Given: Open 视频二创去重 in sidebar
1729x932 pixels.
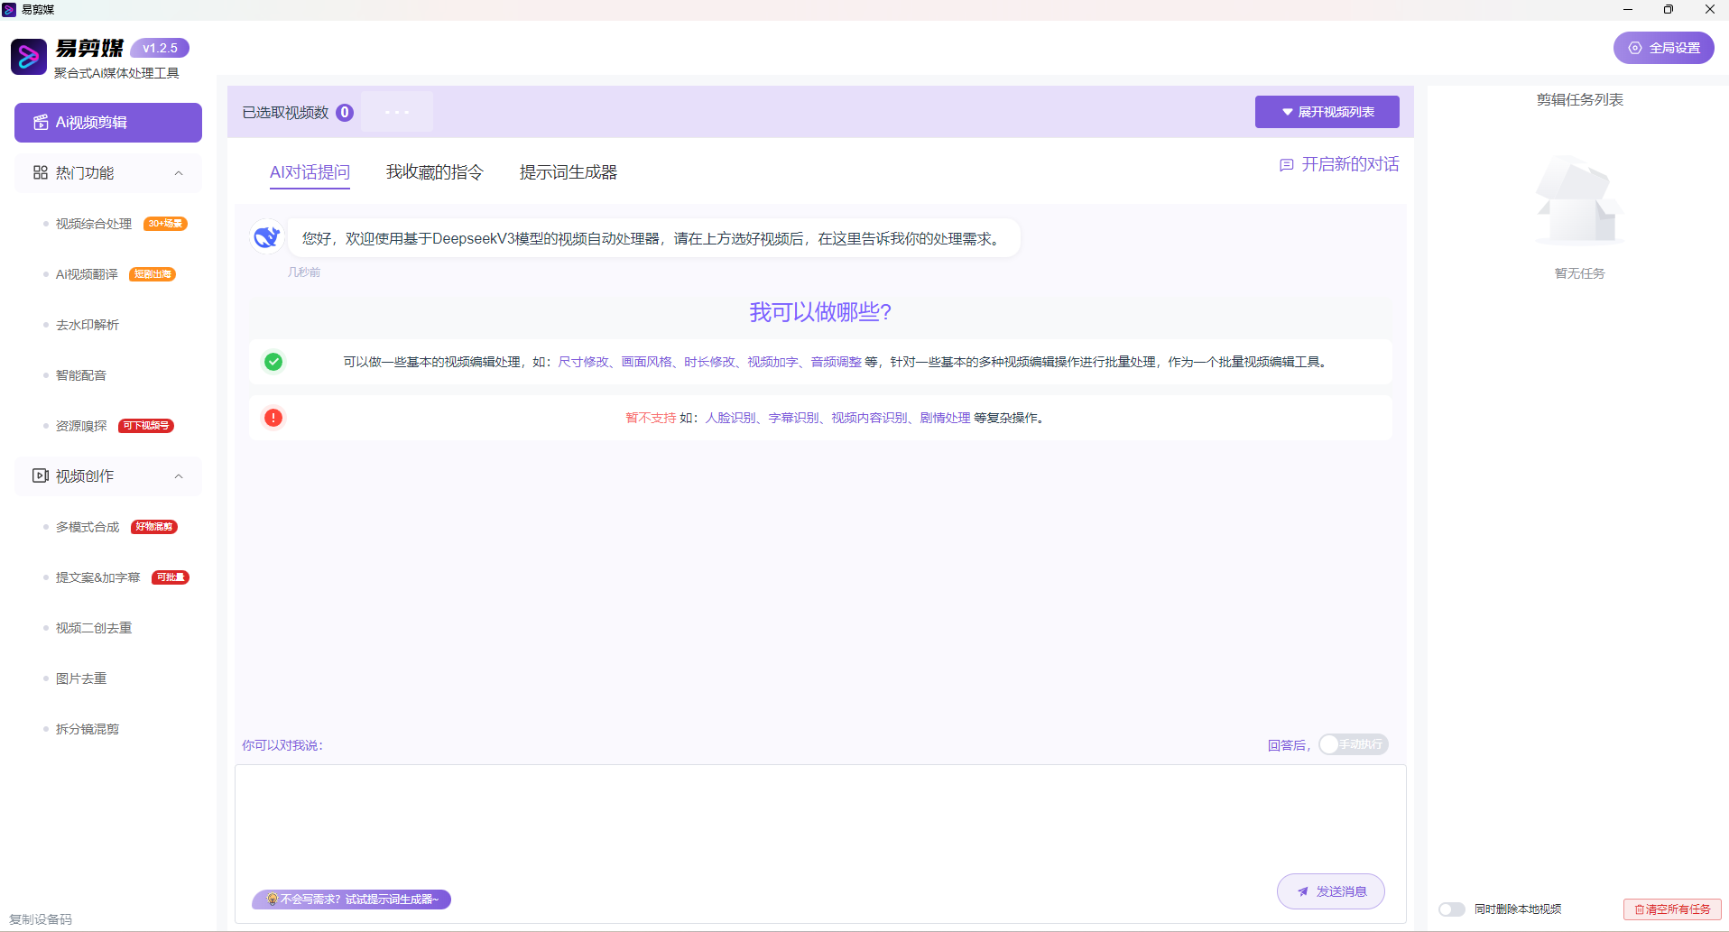Looking at the screenshot, I should [94, 628].
